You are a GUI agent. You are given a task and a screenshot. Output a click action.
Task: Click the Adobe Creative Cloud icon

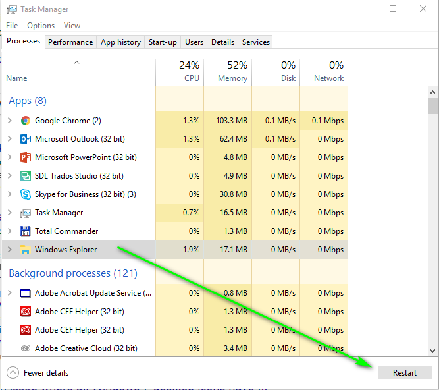26,348
